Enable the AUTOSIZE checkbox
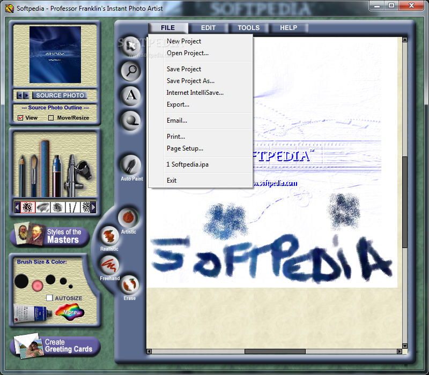The image size is (429, 375). point(49,298)
